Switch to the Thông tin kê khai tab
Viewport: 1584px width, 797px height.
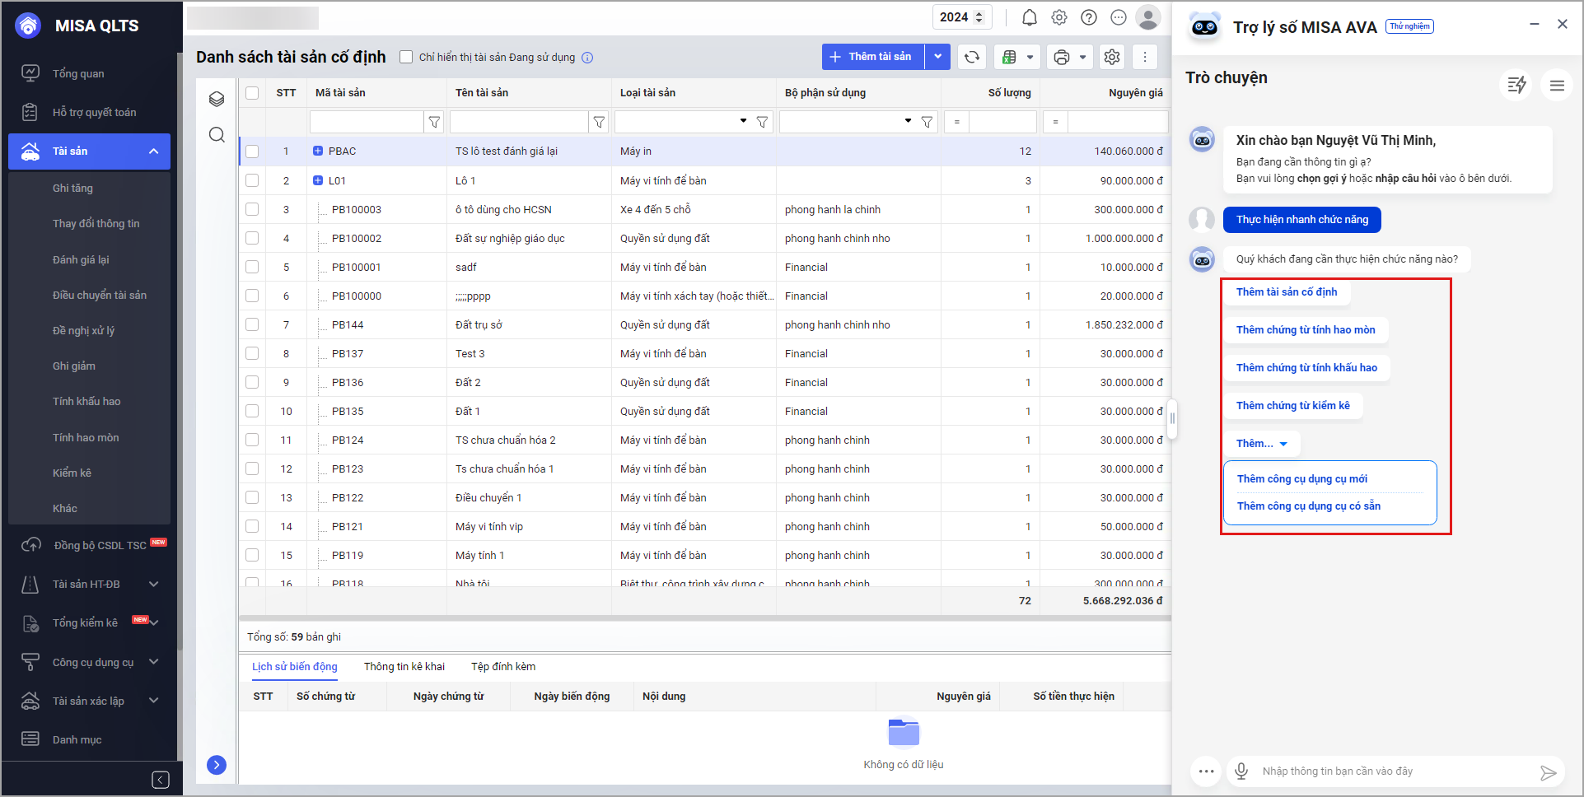tap(404, 666)
